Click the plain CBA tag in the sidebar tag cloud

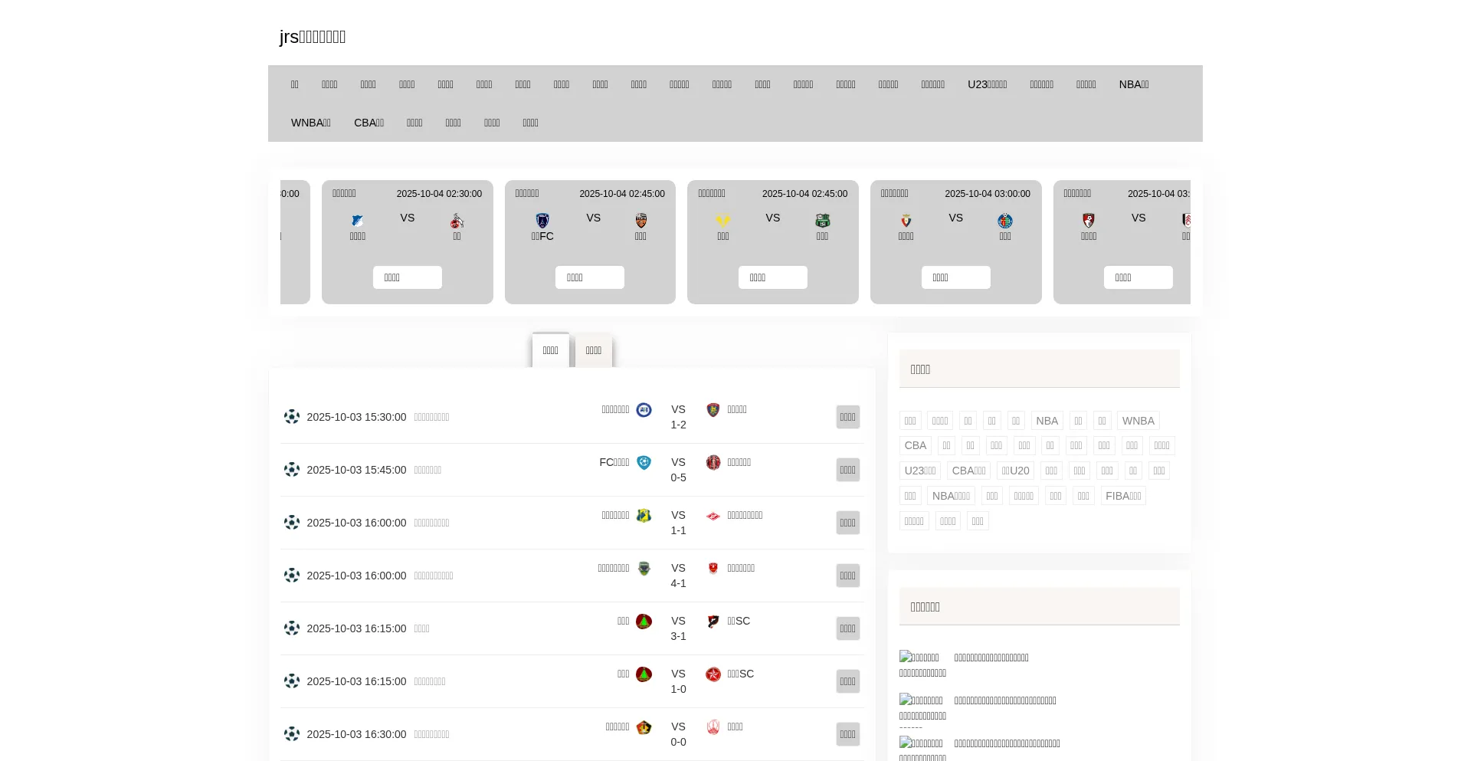(x=915, y=445)
